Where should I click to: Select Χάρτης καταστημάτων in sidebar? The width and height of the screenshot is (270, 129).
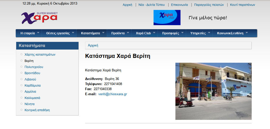coord(40,54)
